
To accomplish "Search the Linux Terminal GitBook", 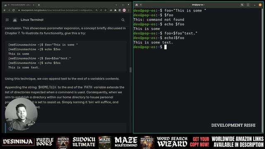I will (x=123, y=20).
